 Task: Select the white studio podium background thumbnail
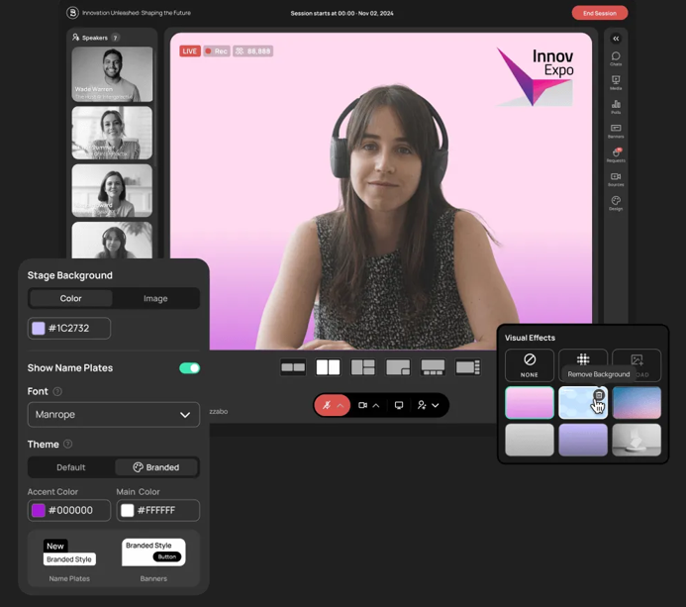[637, 440]
